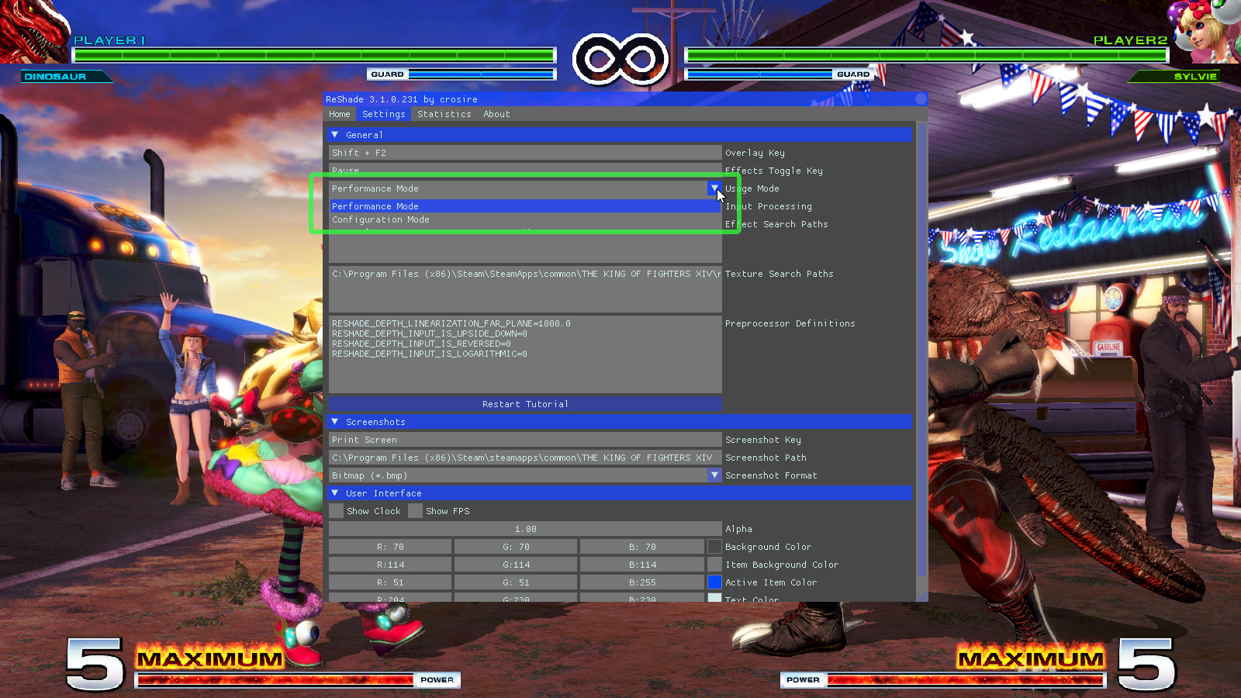Click the Background Color B: 70 value
The height and width of the screenshot is (698, 1241).
[x=642, y=547]
